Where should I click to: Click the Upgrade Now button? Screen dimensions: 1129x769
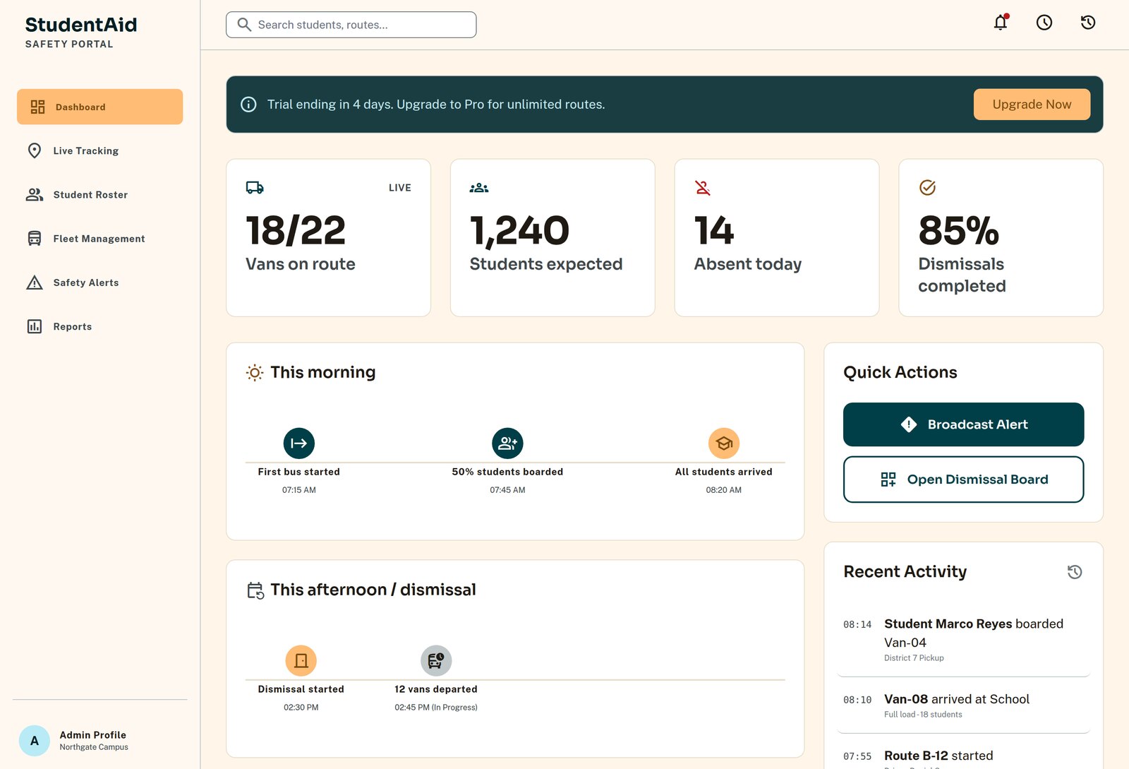pyautogui.click(x=1032, y=105)
